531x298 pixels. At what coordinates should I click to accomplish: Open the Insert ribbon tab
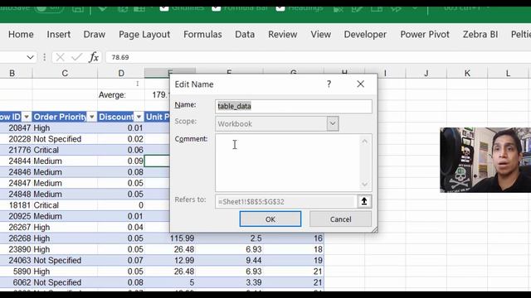(59, 34)
